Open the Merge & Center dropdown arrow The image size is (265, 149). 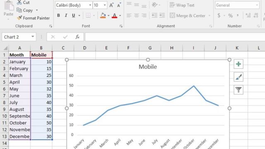[x=210, y=16]
